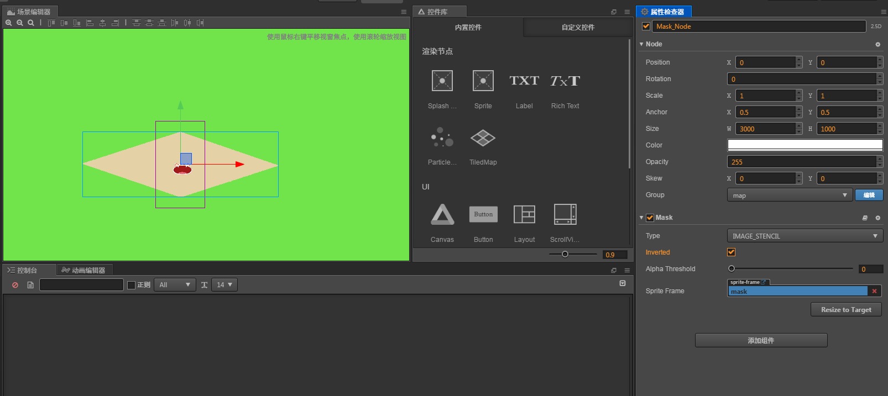Distribute selected nodes by bottom edges
888x396 pixels.
(x=162, y=23)
